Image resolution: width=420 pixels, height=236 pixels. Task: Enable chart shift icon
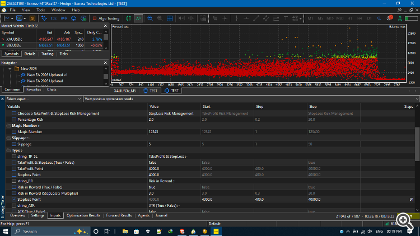191,18
